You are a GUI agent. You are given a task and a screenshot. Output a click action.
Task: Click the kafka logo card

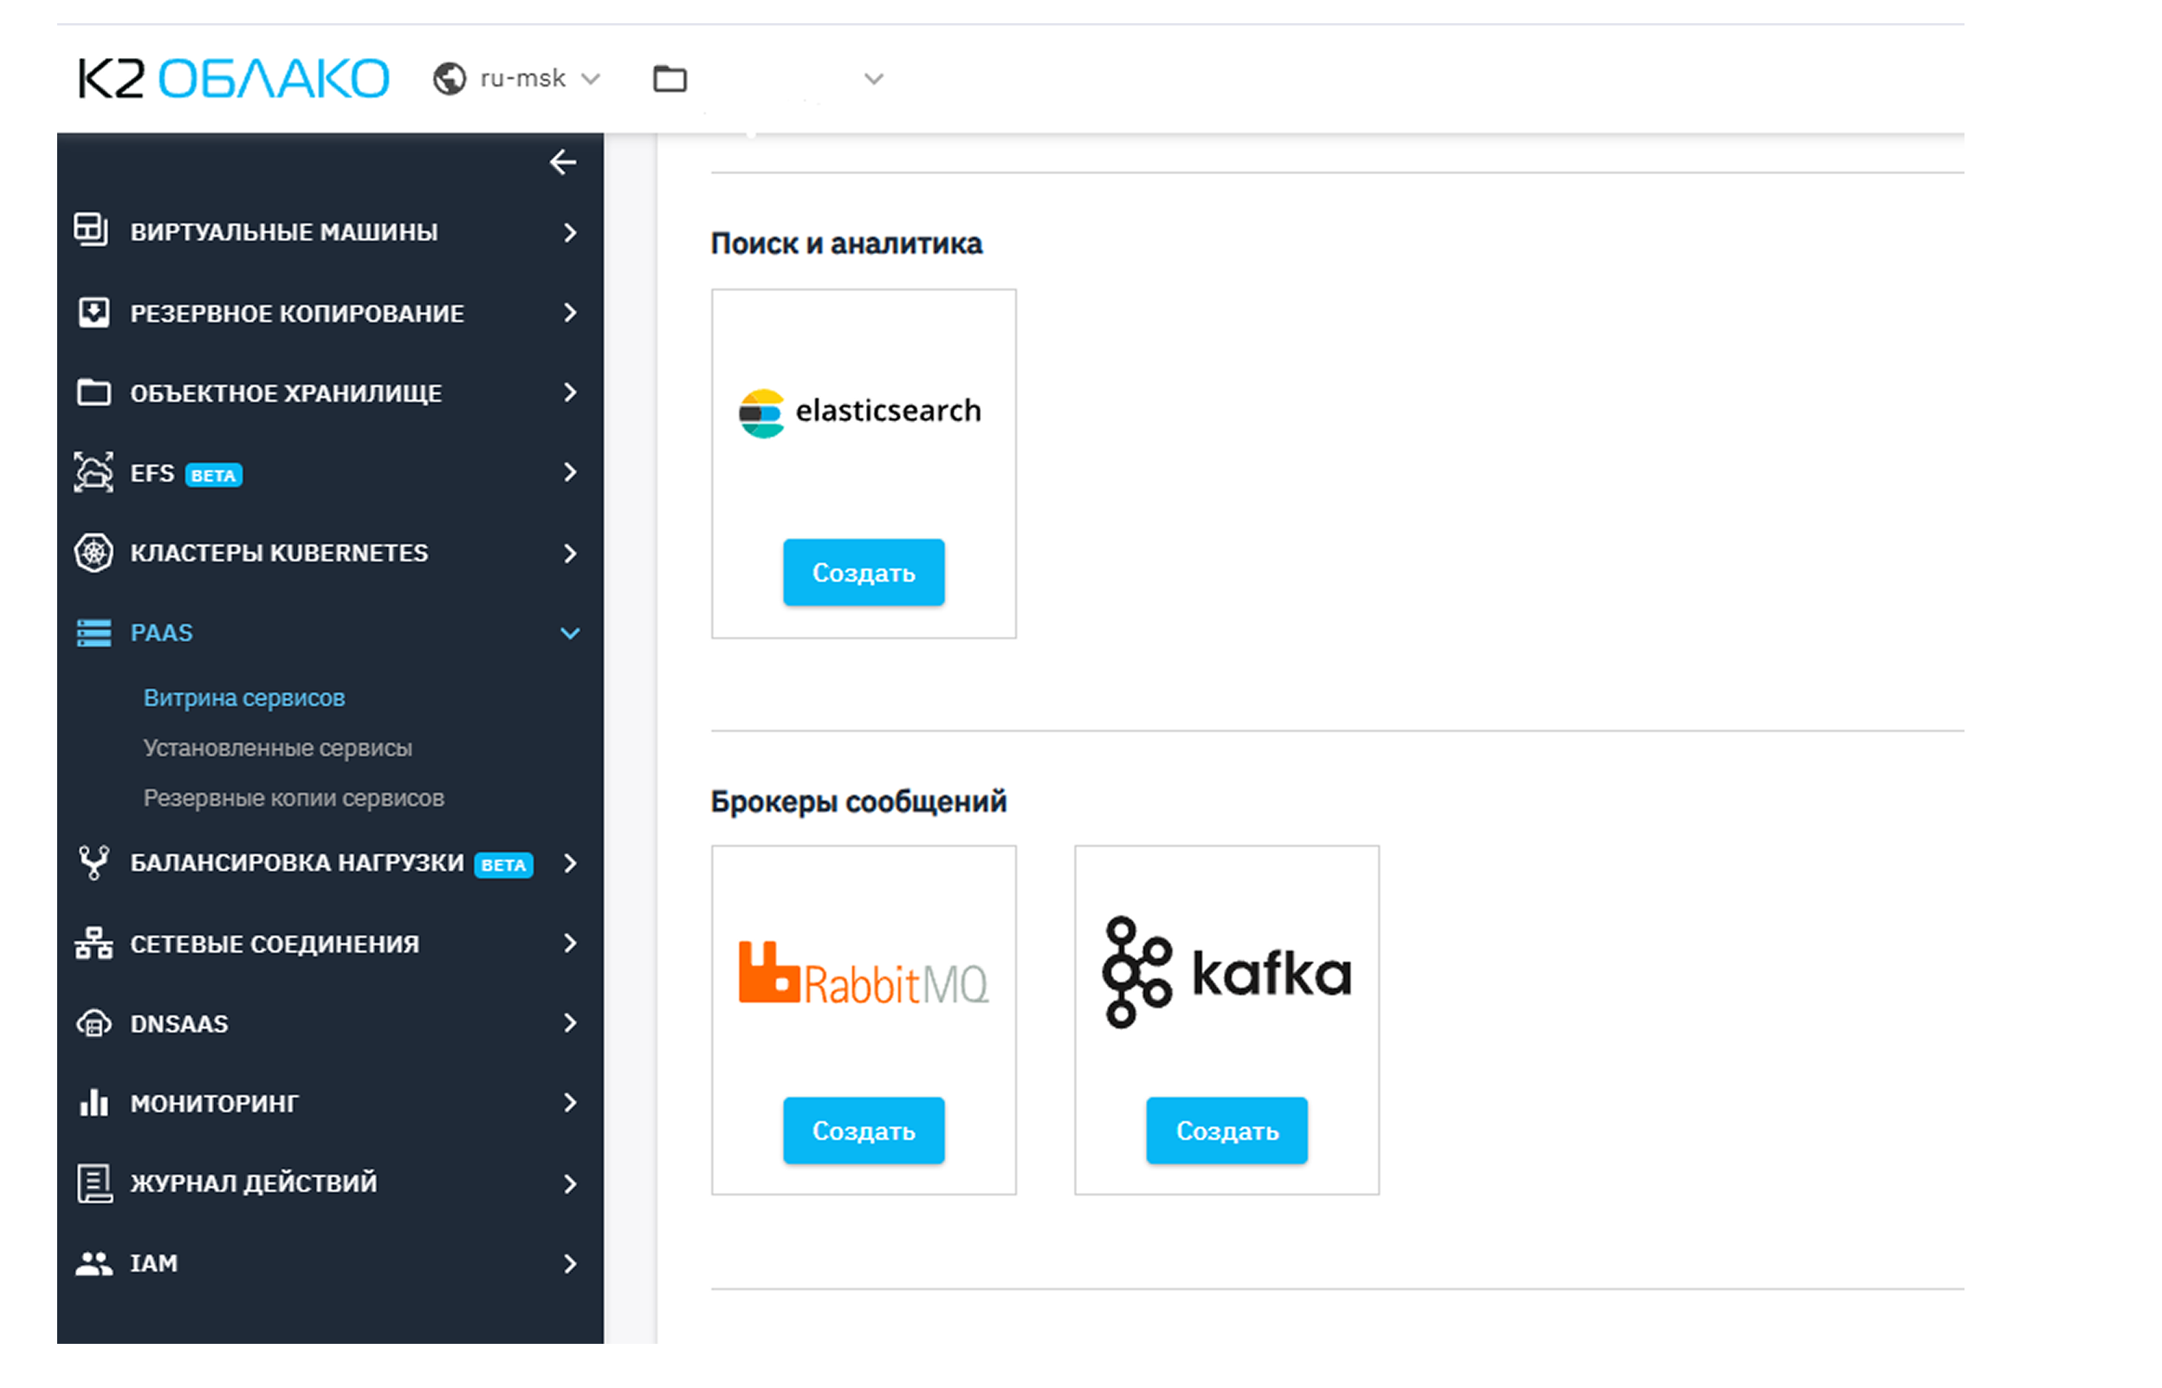tap(1226, 972)
